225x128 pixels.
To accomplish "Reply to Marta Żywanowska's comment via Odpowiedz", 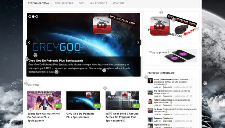I will [167, 87].
